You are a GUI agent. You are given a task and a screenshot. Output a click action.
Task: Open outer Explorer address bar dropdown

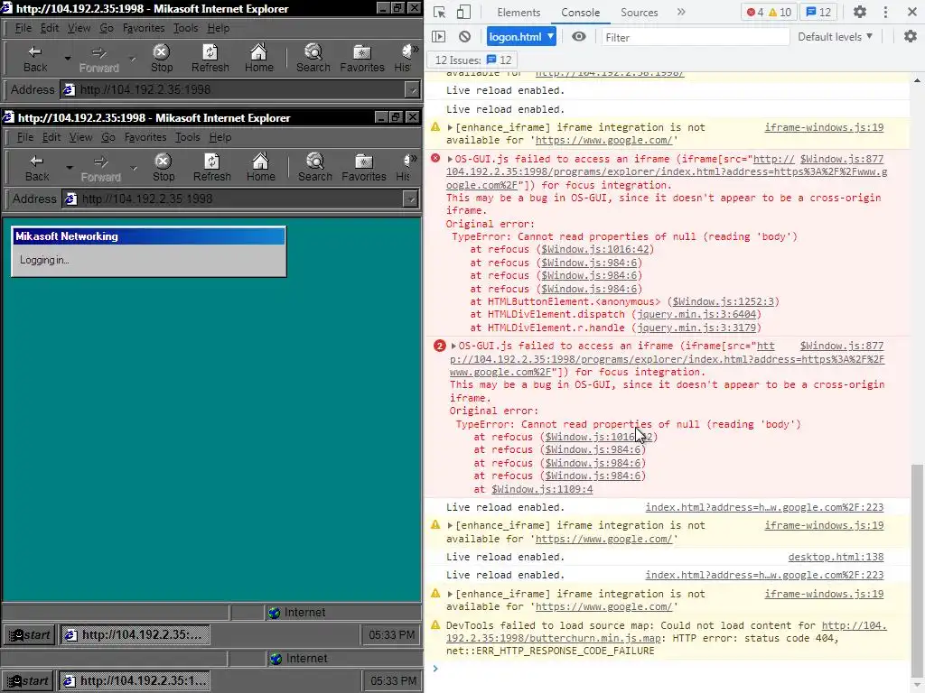tap(412, 90)
